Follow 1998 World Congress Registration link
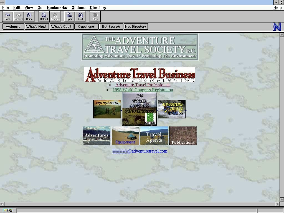The height and width of the screenshot is (213, 284). (143, 90)
